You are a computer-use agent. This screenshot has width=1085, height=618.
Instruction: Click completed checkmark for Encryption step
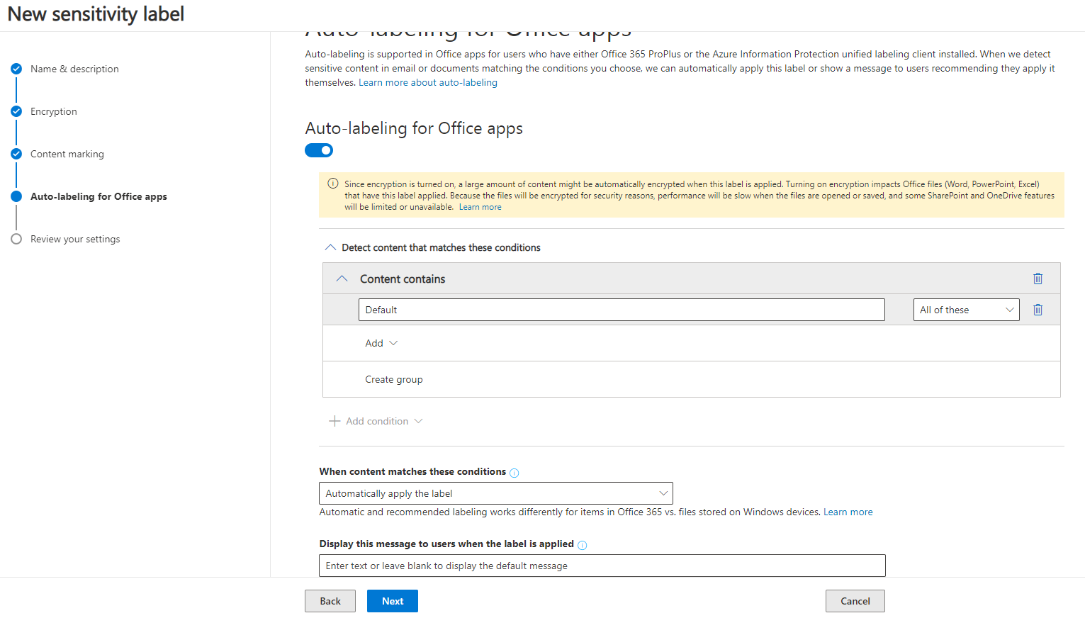pyautogui.click(x=16, y=111)
